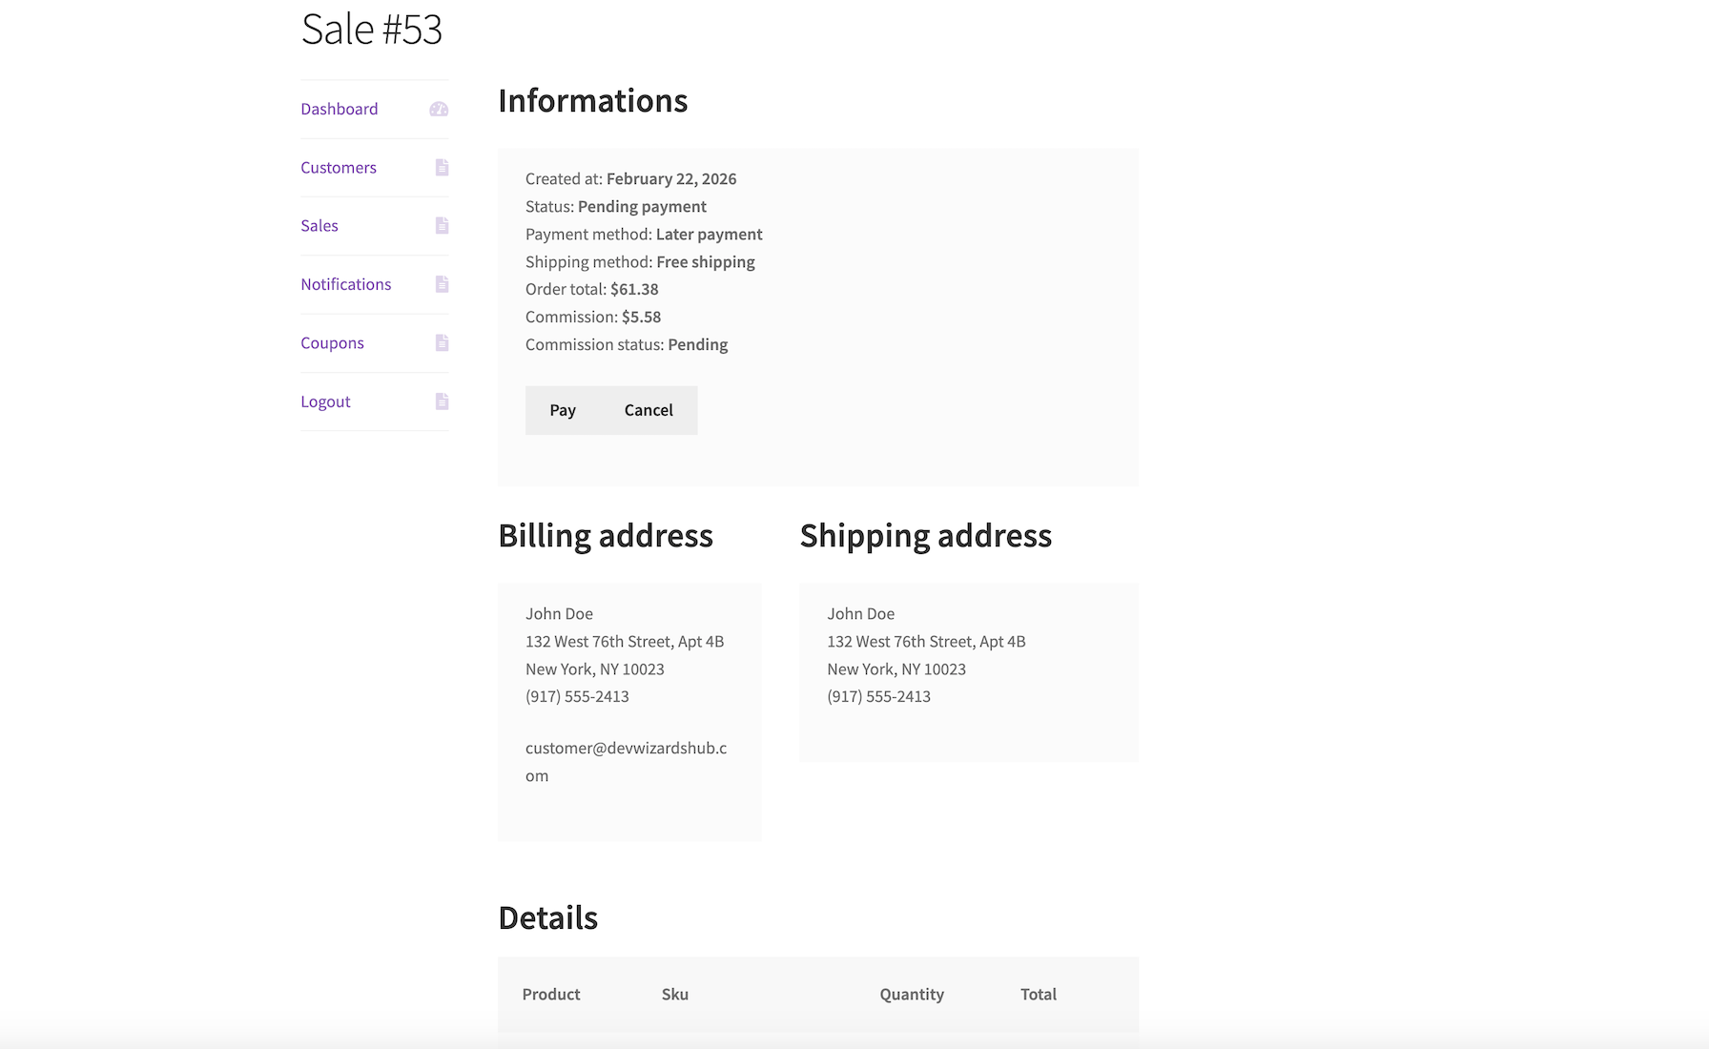Viewport: 1709px width, 1049px height.
Task: Open the Sales section
Action: coord(319,226)
